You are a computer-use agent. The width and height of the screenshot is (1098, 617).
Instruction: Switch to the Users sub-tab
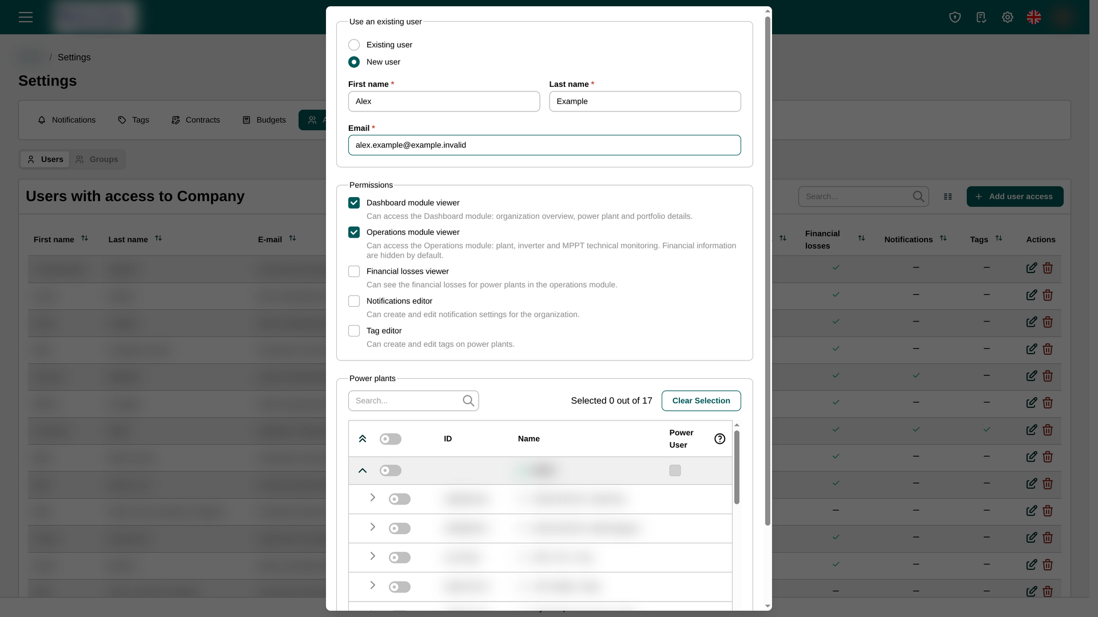(45, 159)
